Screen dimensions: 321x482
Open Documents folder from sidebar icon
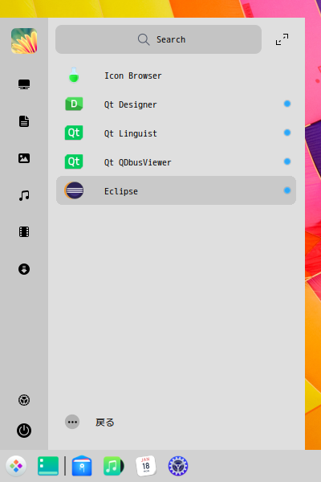(24, 121)
